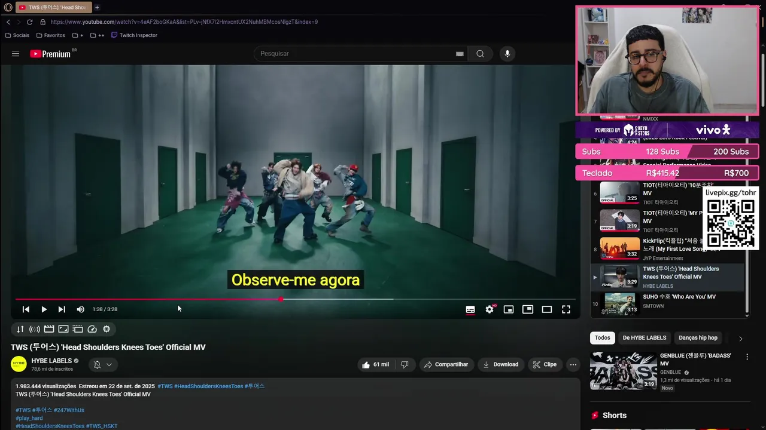This screenshot has width=766, height=430.
Task: Open more actions three-dot menu
Action: (x=573, y=364)
